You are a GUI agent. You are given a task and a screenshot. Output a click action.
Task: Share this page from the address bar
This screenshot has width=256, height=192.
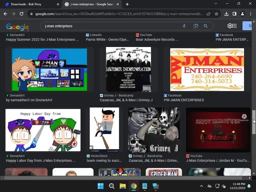click(x=208, y=14)
